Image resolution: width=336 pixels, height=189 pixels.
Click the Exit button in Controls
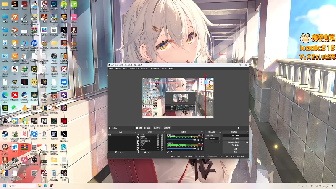(236, 152)
